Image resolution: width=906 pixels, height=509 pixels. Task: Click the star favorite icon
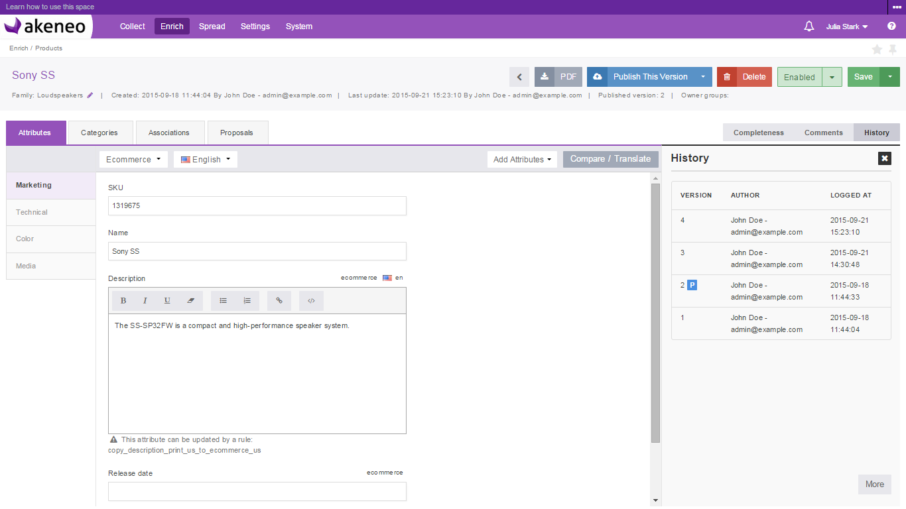tap(877, 49)
